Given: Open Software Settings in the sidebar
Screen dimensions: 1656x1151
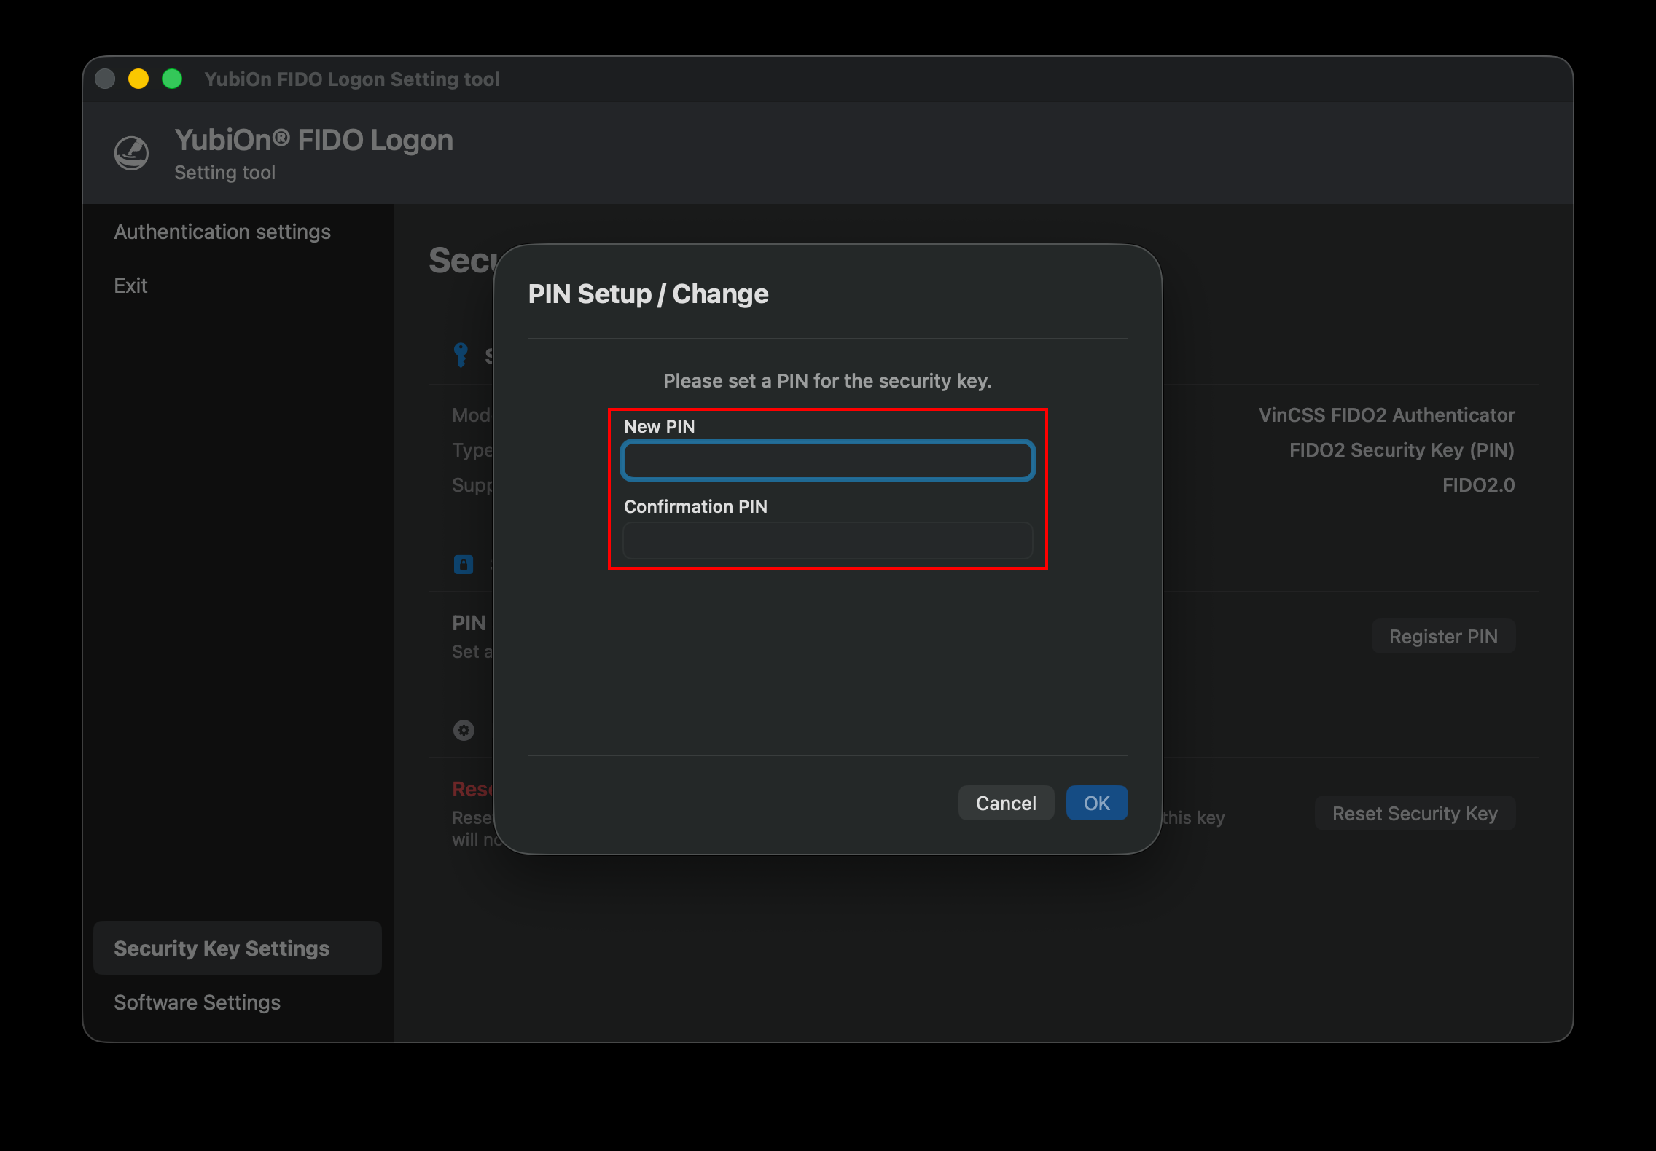Looking at the screenshot, I should pyautogui.click(x=197, y=1002).
